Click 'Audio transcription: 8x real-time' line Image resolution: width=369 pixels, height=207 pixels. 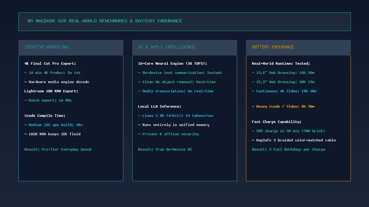pos(176,91)
